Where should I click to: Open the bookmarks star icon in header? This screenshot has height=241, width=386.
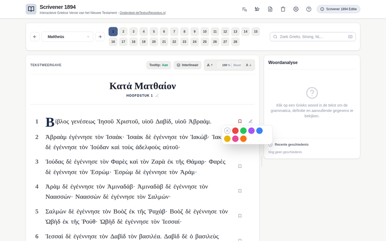coord(257,9)
